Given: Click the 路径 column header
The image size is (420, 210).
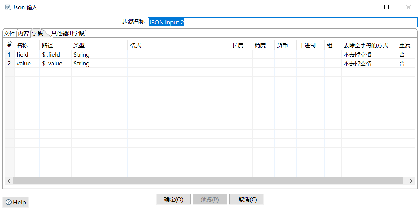Looking at the screenshot, I should [x=55, y=45].
